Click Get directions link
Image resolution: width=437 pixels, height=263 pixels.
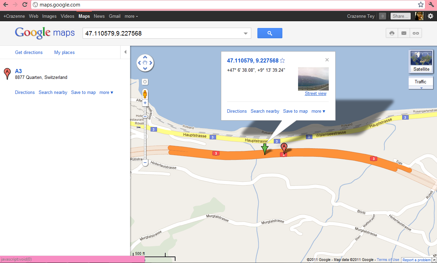click(29, 52)
